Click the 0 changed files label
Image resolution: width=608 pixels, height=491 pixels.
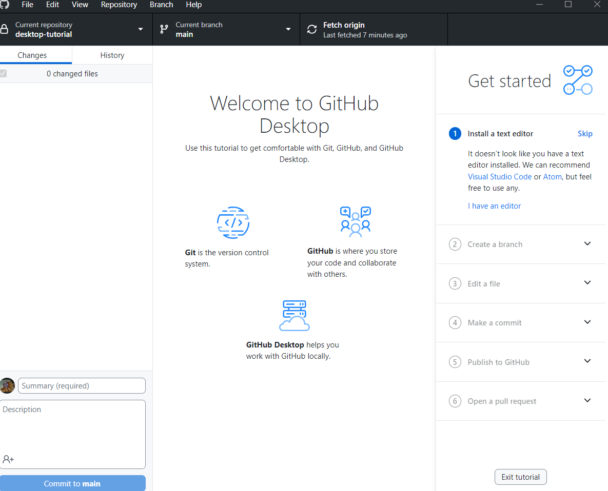pos(72,74)
